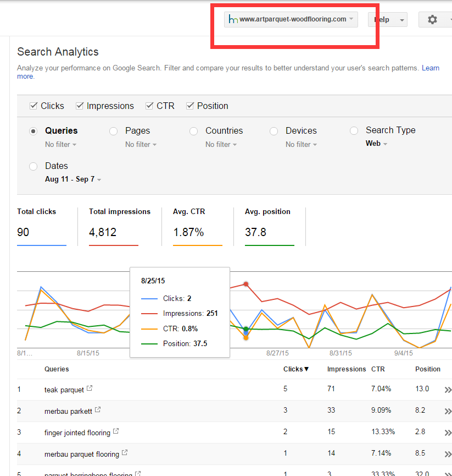This screenshot has width=452, height=476.
Task: Open the settings gear menu
Action: (432, 20)
